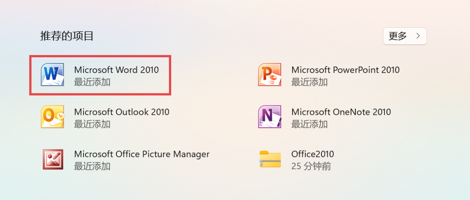Open the purple OneNote 2010 icon
Viewport: 470px width, 200px height.
(x=269, y=117)
